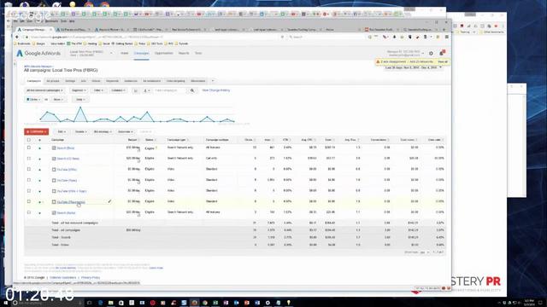Screen dimensions: 547x307
Task: Open the status dot dropdown for Search (Delta)
Action: pyautogui.click(x=39, y=212)
